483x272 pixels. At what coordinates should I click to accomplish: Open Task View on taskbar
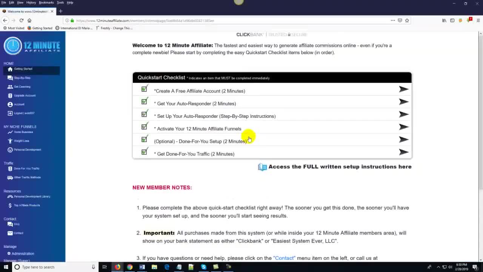tap(105, 267)
